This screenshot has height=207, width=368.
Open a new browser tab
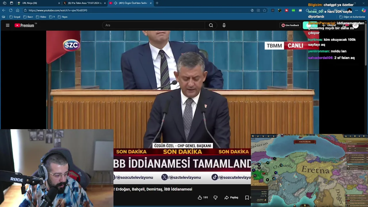[x=157, y=3]
